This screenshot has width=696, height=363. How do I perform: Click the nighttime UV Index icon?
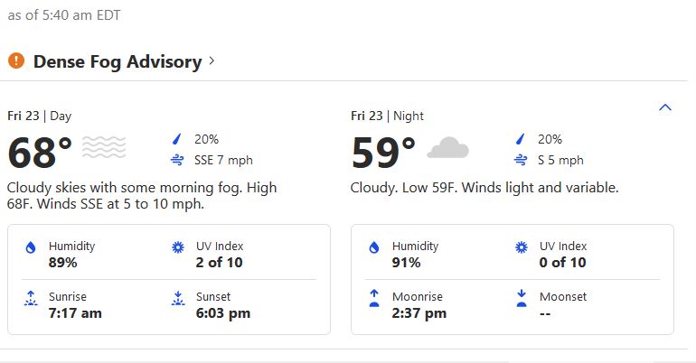pyautogui.click(x=522, y=248)
